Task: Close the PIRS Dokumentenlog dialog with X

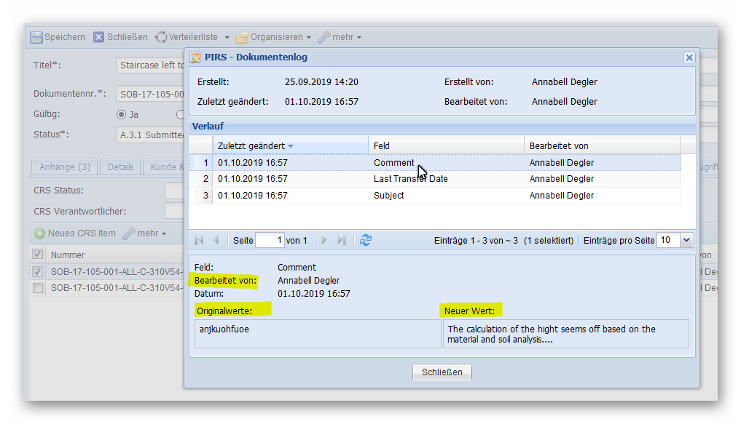Action: click(689, 57)
